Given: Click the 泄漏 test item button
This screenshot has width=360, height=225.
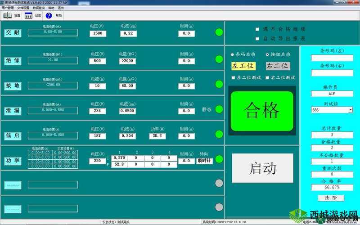Looking at the screenshot, I should [x=13, y=111].
